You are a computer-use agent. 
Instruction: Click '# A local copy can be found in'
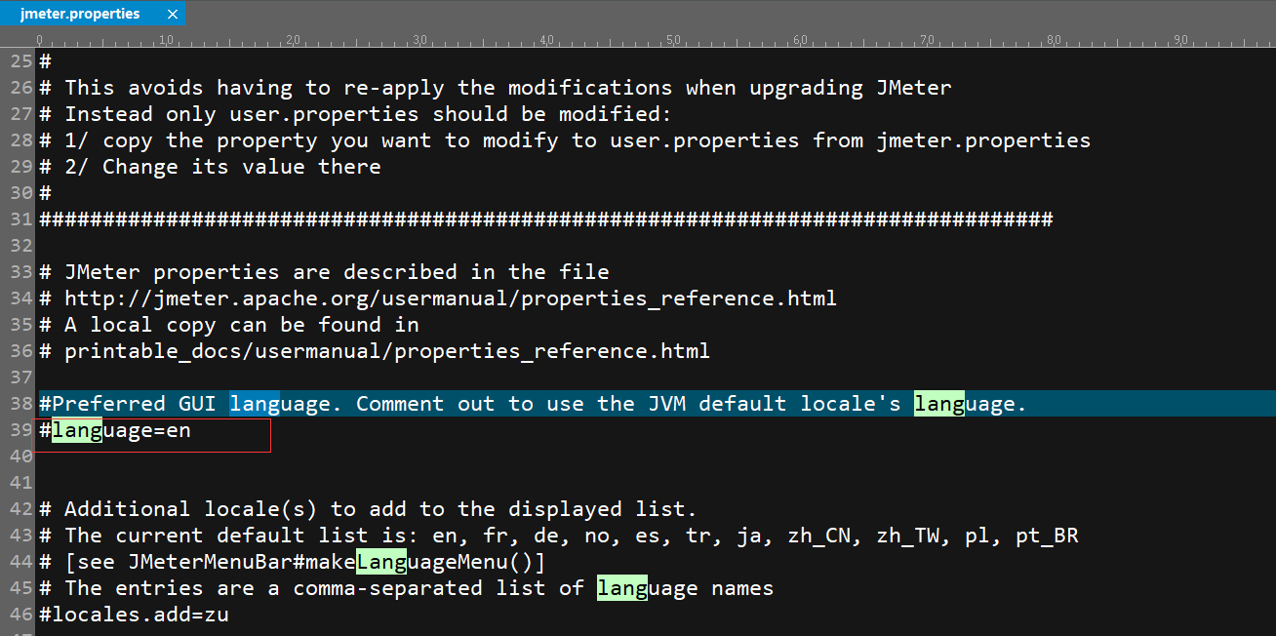coord(229,325)
